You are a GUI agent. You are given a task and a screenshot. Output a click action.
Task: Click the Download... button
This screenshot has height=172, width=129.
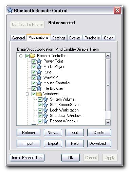click(x=99, y=143)
